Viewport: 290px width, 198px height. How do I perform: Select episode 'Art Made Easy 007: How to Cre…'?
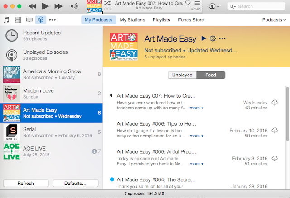tap(156, 96)
